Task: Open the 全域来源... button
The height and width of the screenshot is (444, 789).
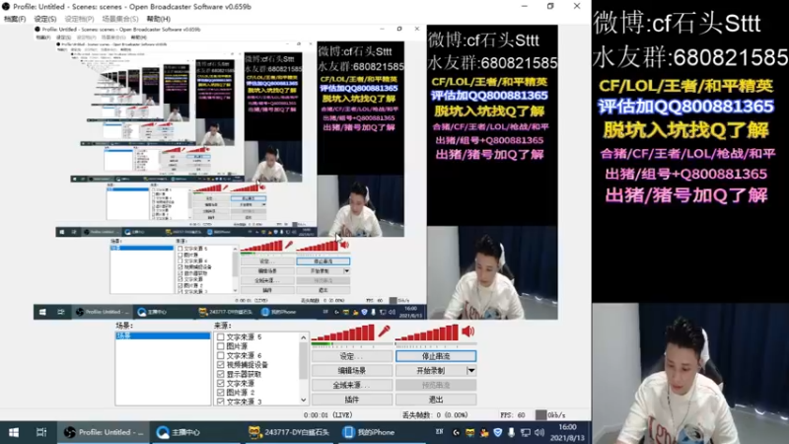Action: [x=352, y=385]
